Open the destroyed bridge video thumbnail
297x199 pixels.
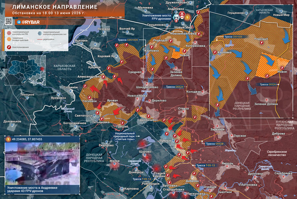tap(42, 164)
